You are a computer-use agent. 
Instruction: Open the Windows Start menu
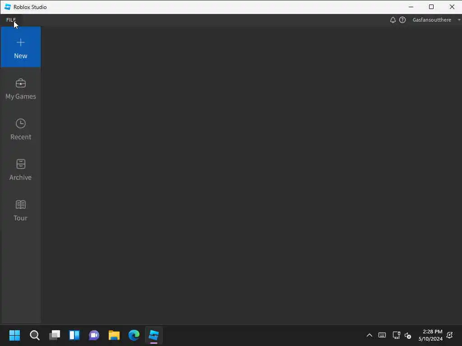point(14,335)
